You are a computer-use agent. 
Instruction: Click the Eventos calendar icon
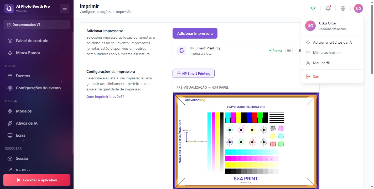pos(10,76)
